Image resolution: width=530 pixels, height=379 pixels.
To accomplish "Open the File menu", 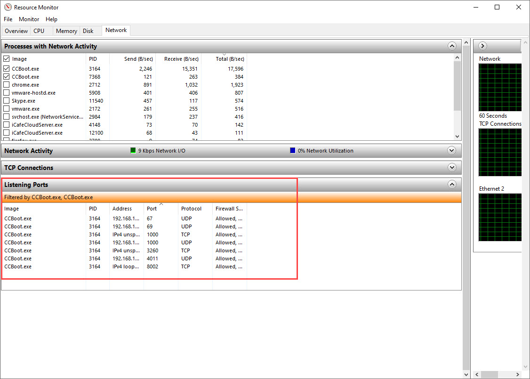I will pyautogui.click(x=8, y=19).
